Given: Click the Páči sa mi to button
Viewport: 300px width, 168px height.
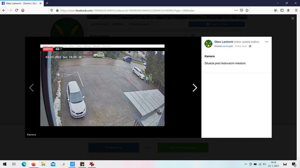Looking at the screenshot, I should pos(100,24).
